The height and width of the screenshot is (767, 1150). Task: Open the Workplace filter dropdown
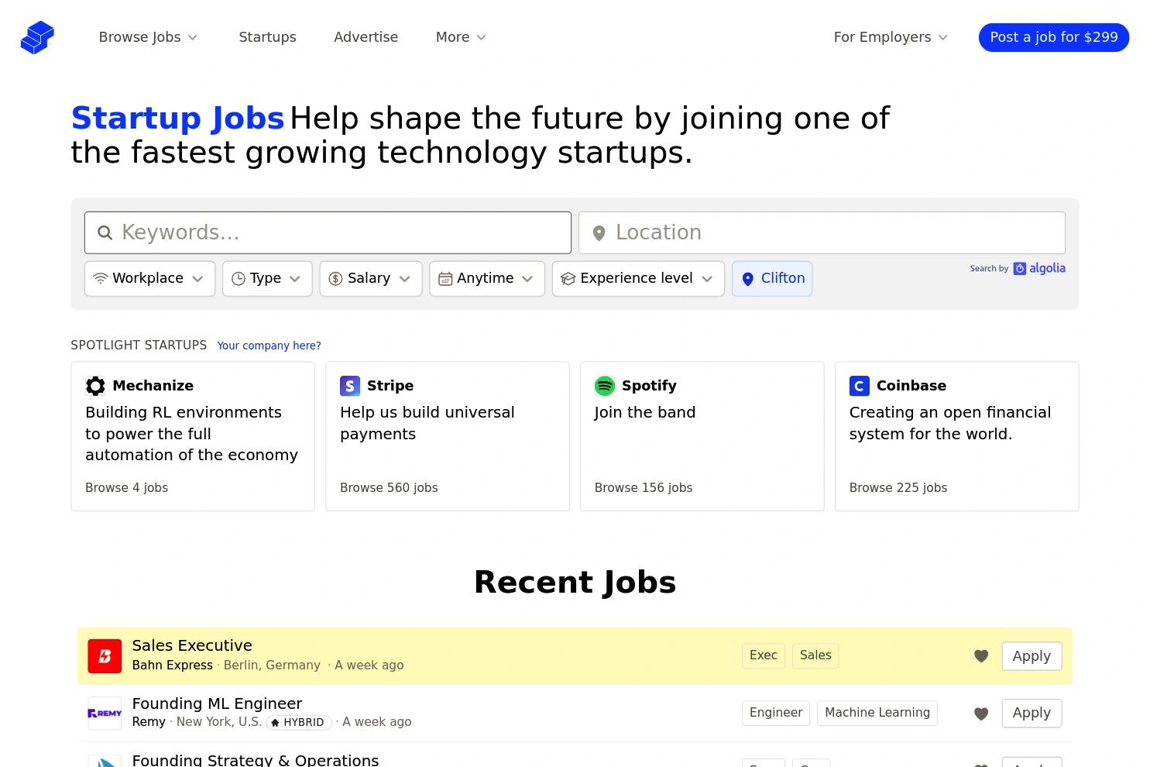(x=149, y=279)
